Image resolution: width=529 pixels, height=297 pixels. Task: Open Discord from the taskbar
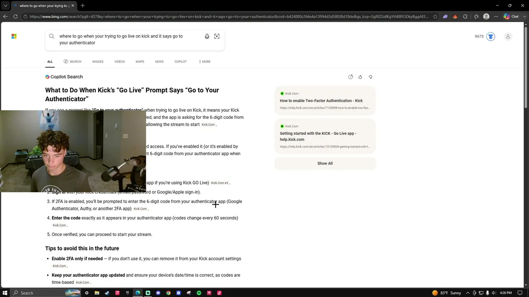point(158,293)
